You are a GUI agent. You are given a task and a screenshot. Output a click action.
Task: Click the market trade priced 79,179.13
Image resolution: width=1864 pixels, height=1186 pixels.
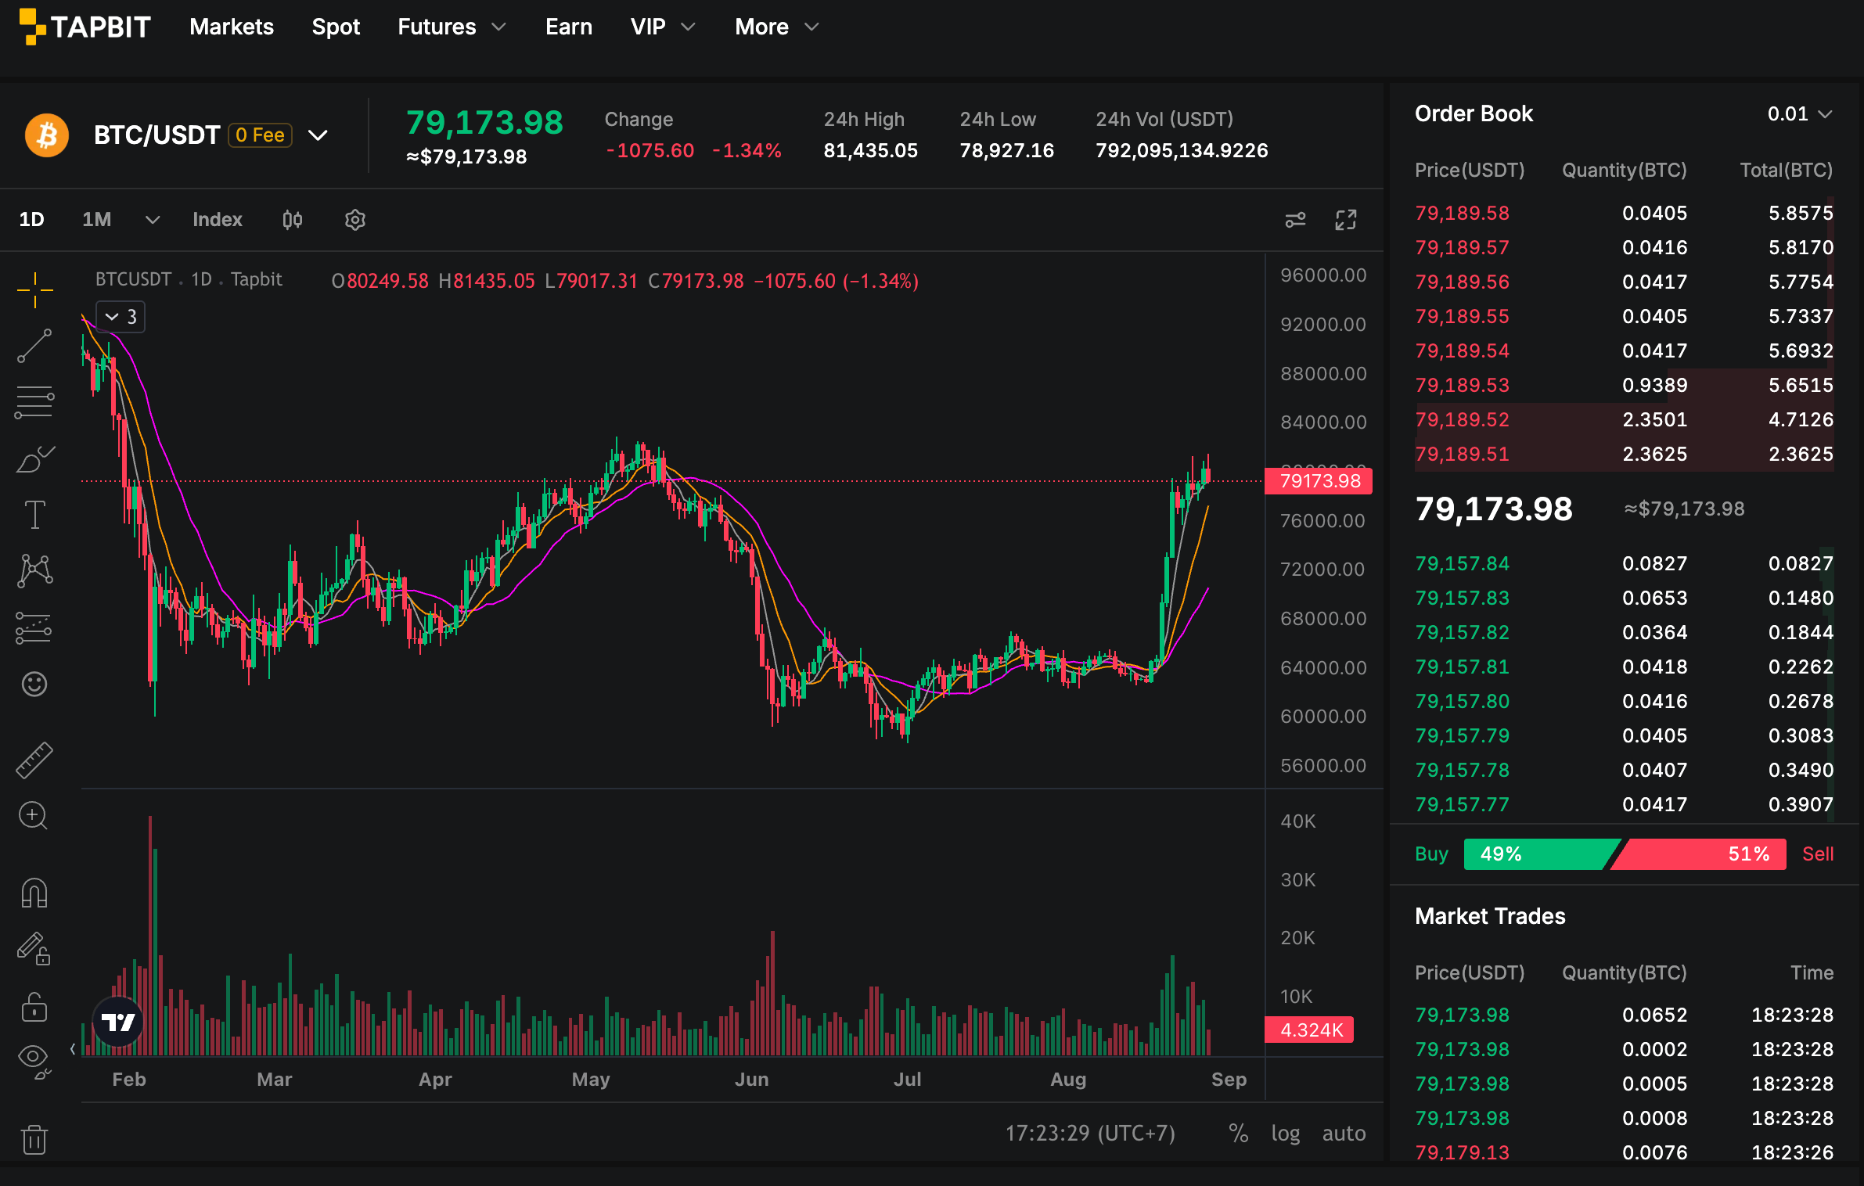point(1462,1152)
